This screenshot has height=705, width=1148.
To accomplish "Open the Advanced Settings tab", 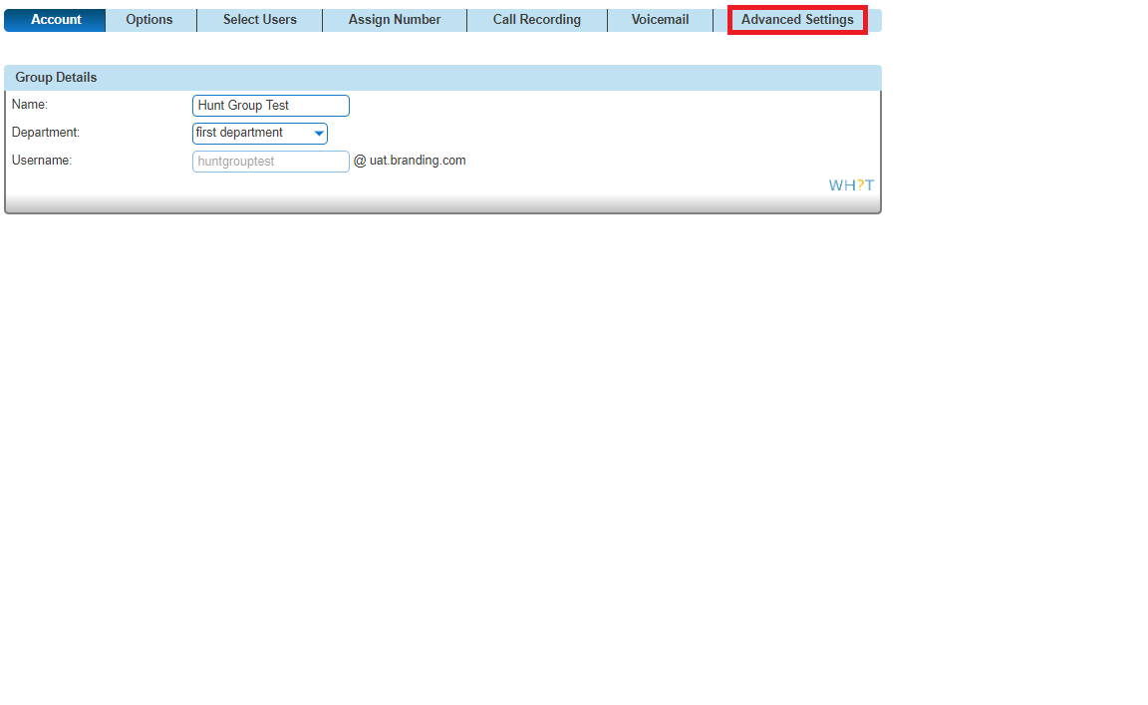I will point(797,20).
